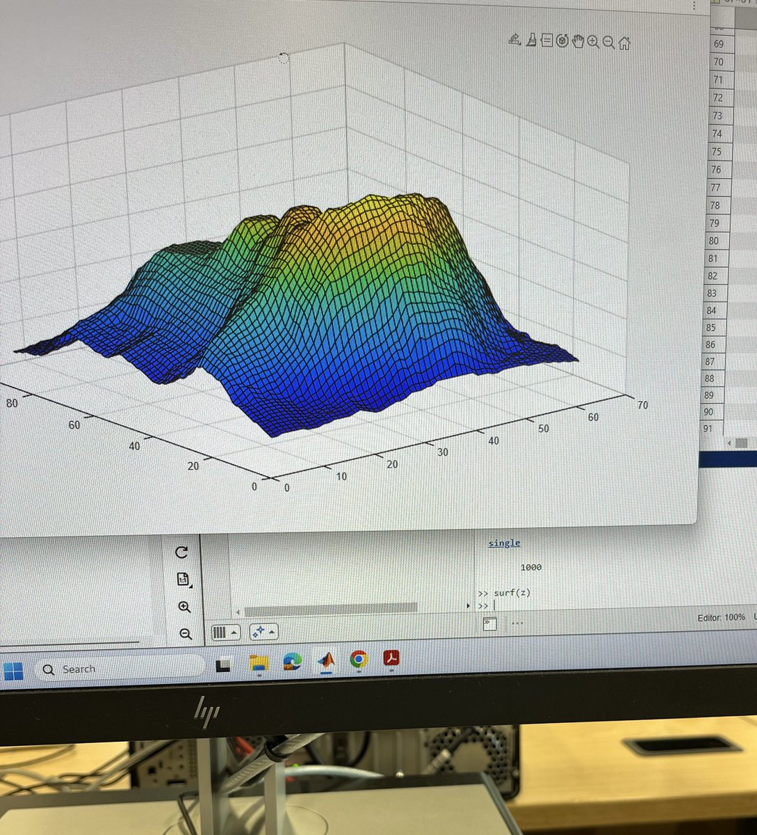The image size is (757, 835).
Task: Click Zoom Out in the axes toolbar
Action: (x=608, y=42)
